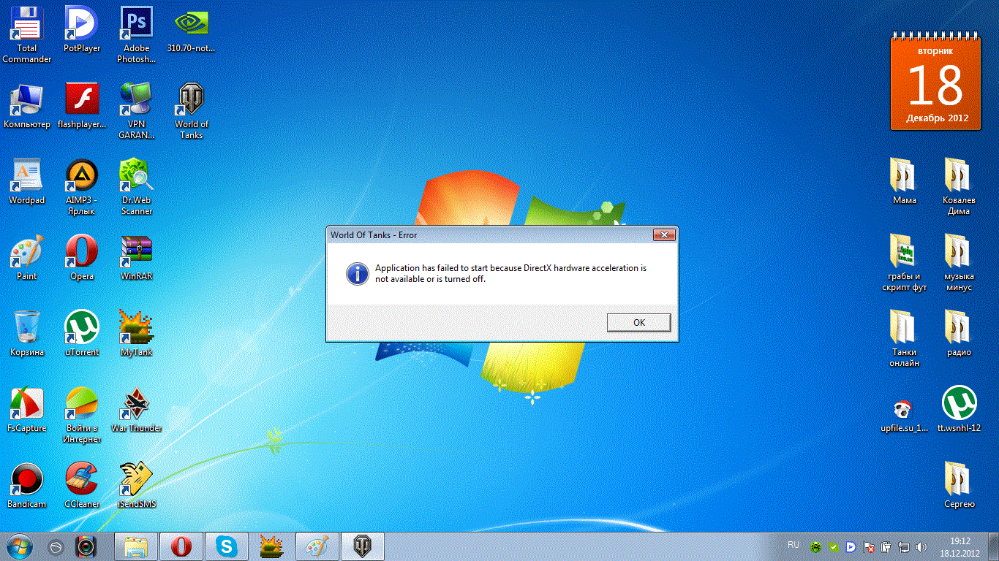
Task: Switch to World of Tanks taskbar button
Action: click(x=363, y=546)
